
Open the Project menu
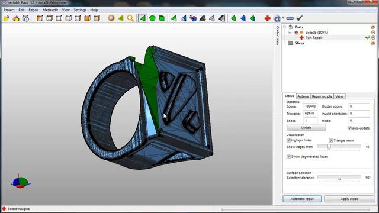click(9, 10)
